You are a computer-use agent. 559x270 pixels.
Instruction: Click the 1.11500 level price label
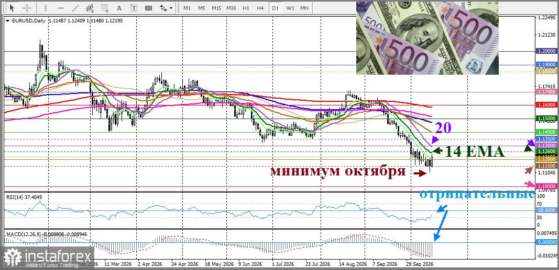coord(546,166)
